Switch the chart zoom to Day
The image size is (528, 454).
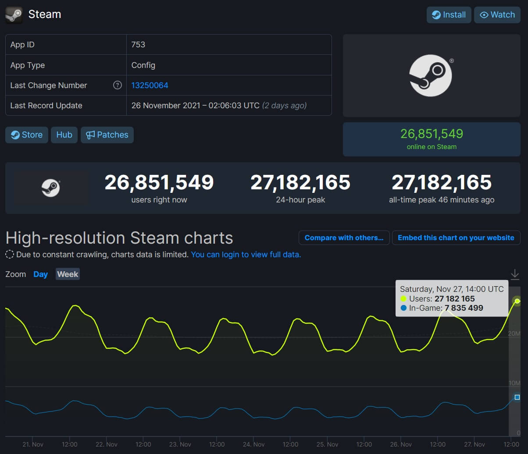pos(40,274)
